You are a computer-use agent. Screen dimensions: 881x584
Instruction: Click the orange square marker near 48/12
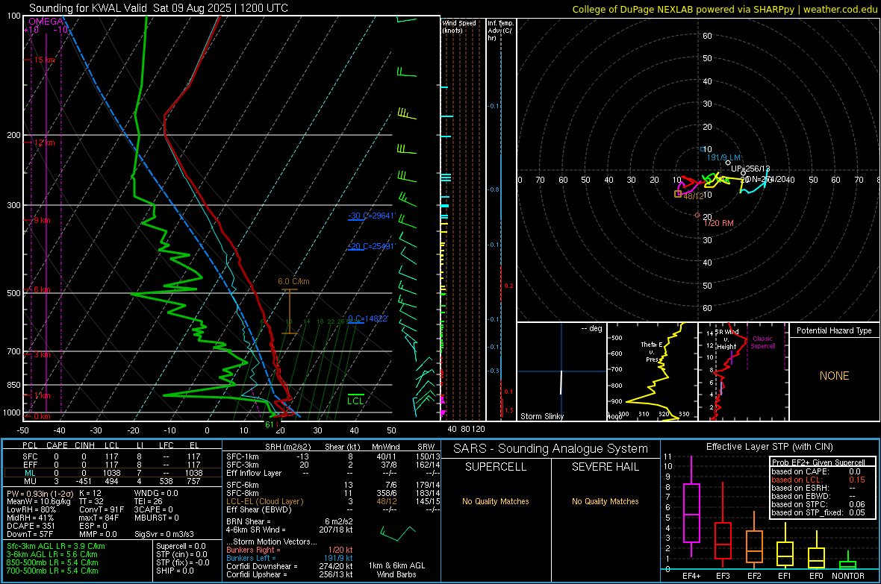pyautogui.click(x=678, y=194)
